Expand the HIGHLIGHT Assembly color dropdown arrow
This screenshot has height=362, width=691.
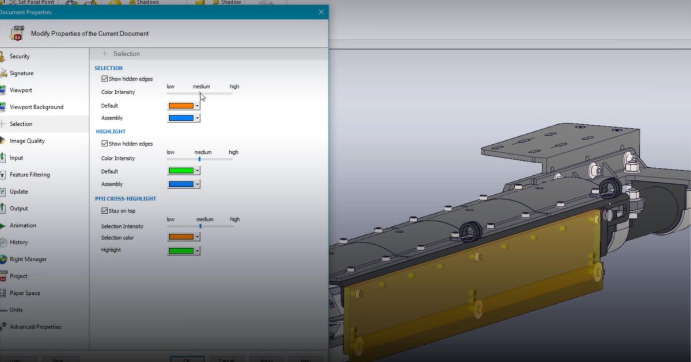[x=198, y=184]
